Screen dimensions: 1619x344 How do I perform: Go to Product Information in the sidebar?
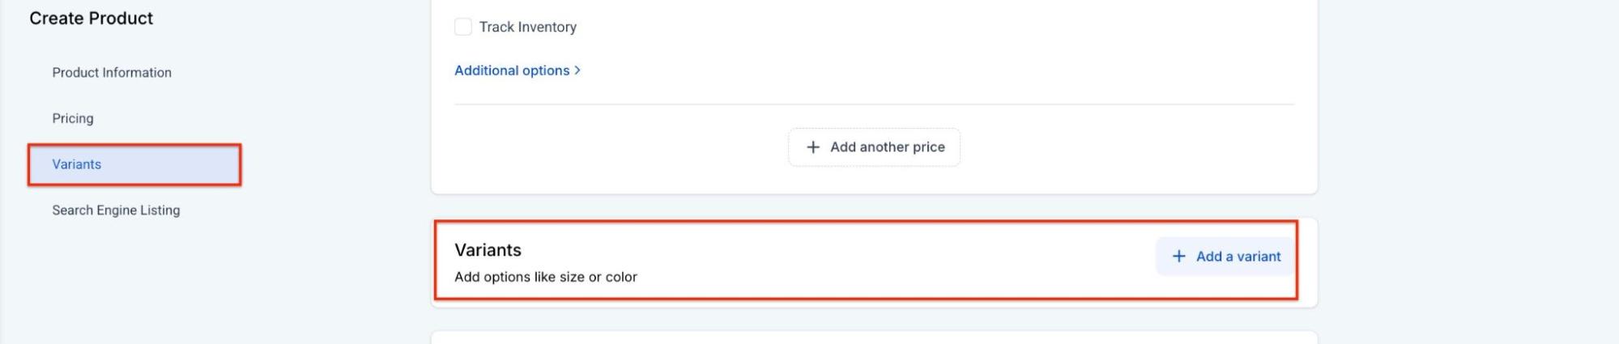[112, 73]
